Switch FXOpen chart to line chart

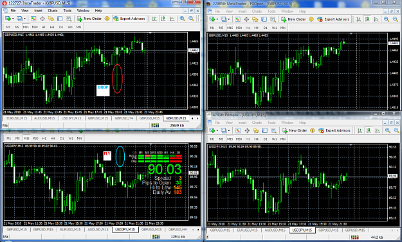[376, 19]
